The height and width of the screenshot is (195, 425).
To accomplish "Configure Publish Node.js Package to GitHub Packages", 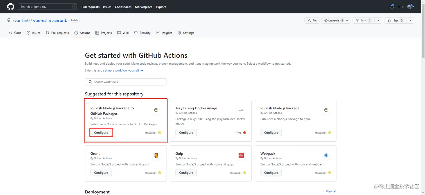I will tap(101, 133).
